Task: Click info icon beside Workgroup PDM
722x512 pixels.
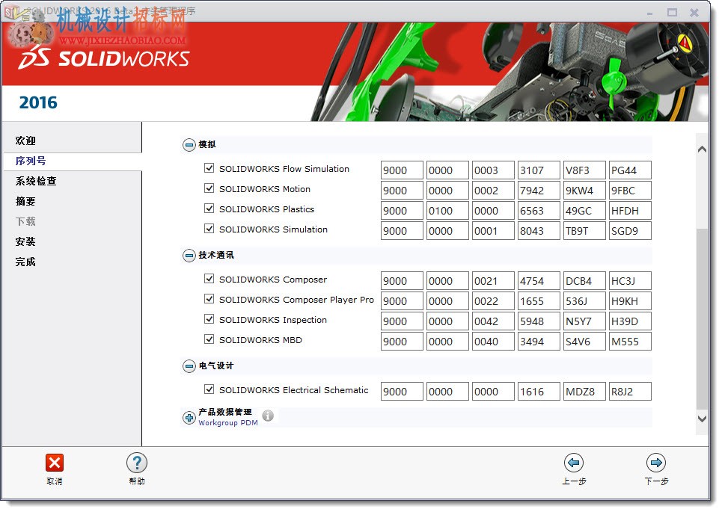Action: 268,416
